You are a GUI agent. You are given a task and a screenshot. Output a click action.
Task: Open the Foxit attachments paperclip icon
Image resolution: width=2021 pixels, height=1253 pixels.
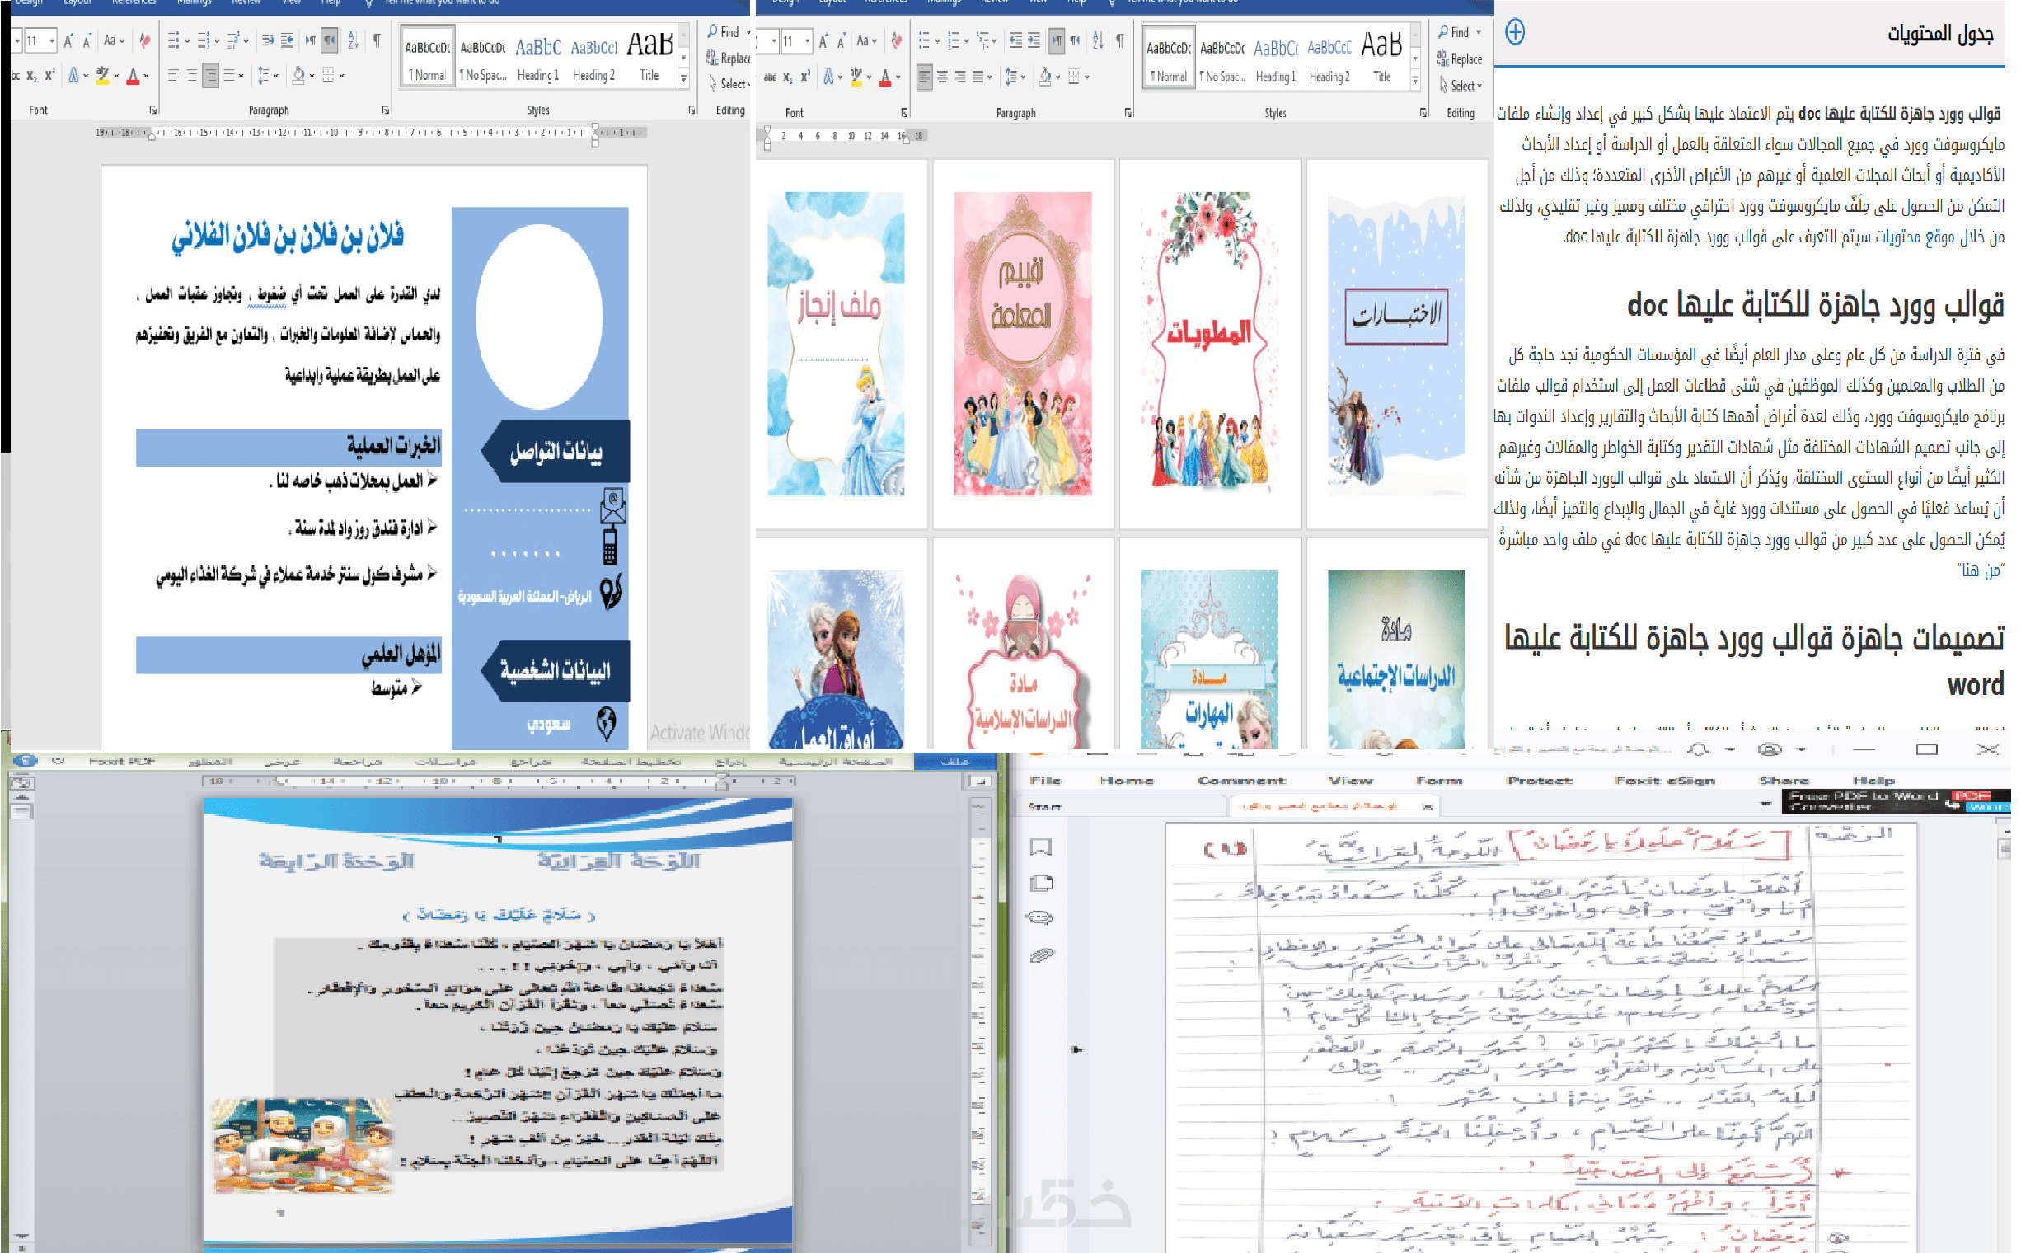(x=1041, y=955)
